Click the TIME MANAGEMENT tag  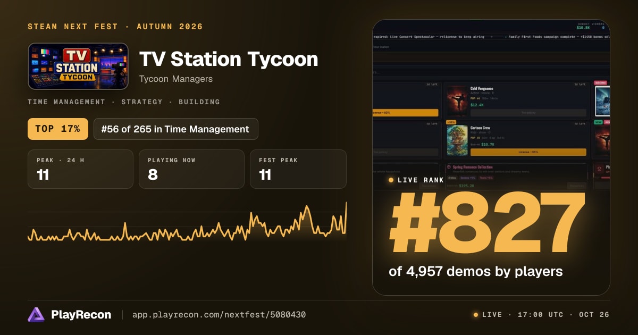point(66,102)
